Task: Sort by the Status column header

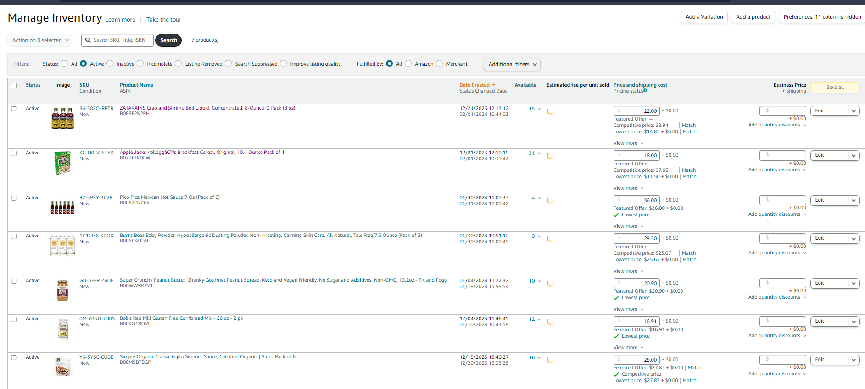Action: [33, 85]
